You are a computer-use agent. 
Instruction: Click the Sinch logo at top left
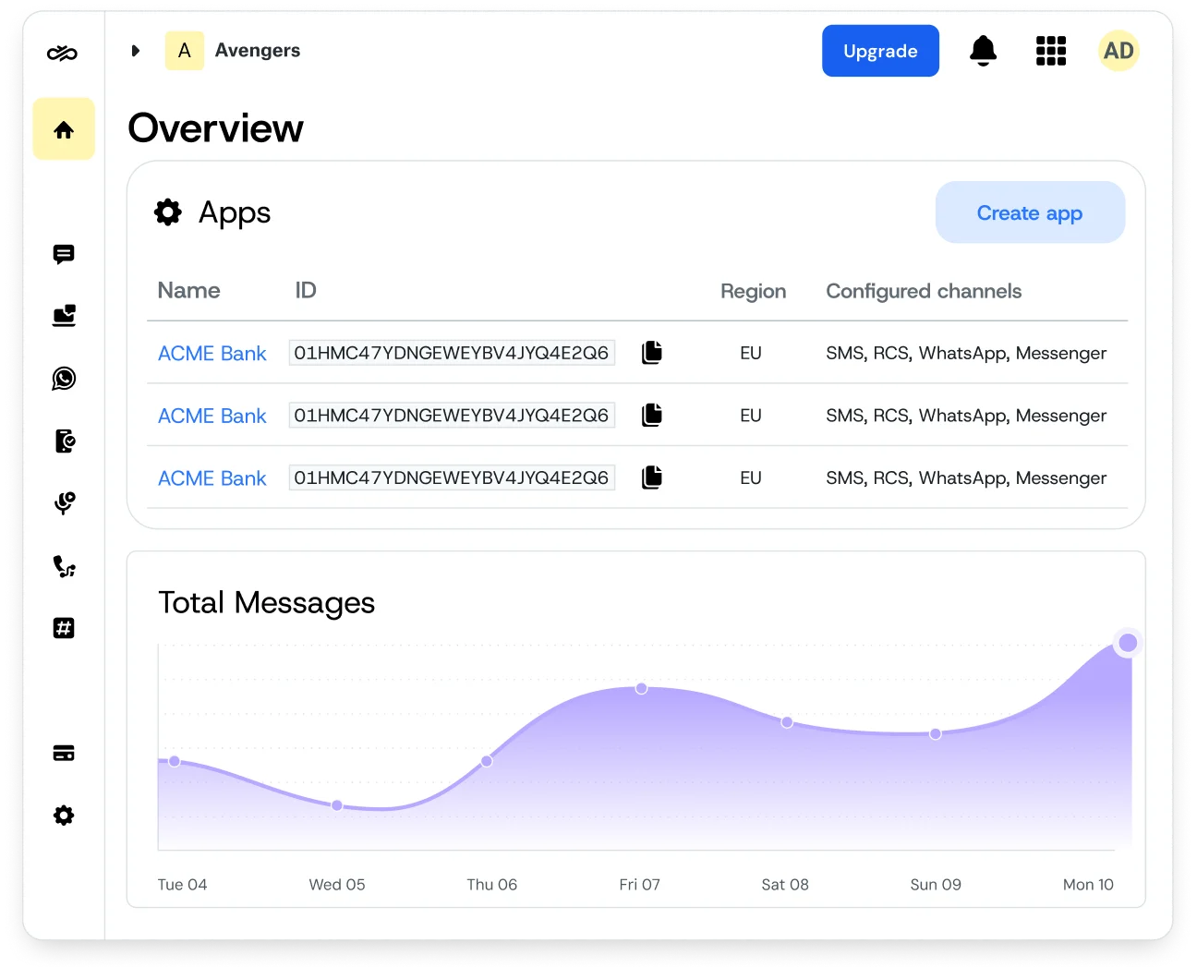(x=64, y=53)
